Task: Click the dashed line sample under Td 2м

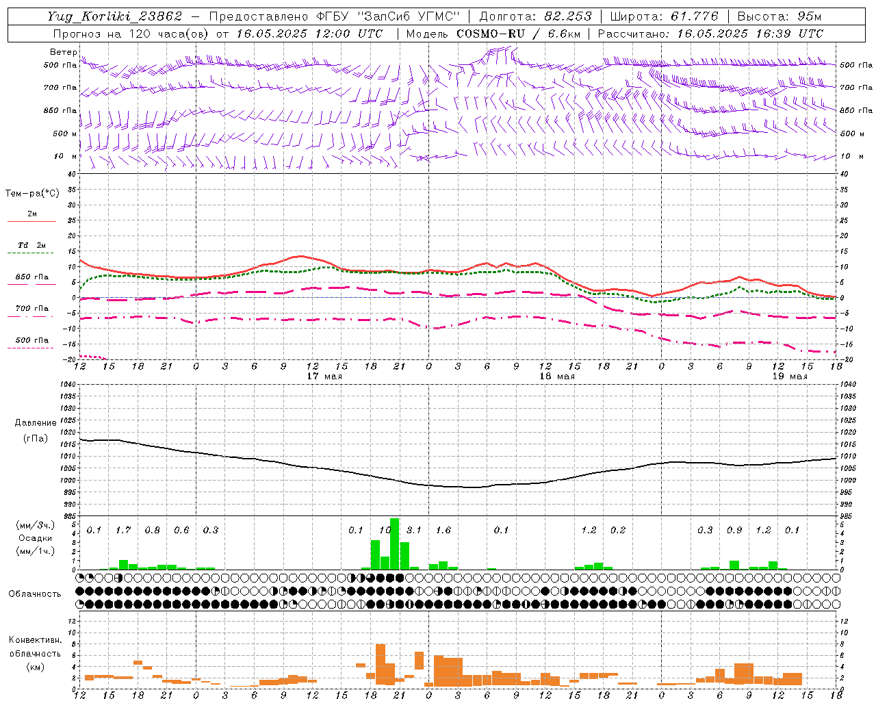Action: coord(32,253)
